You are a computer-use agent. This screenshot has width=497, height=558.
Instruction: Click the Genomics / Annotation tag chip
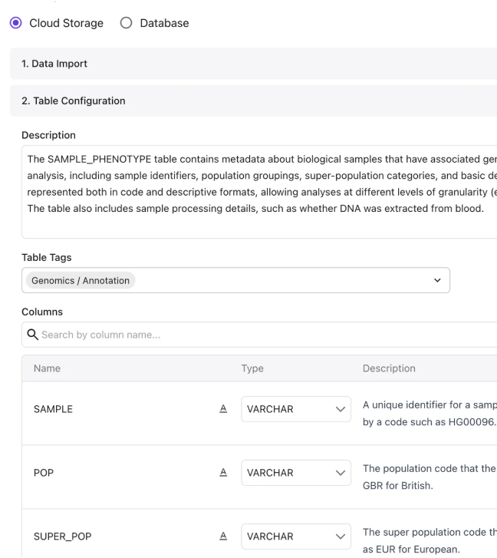[x=81, y=280]
